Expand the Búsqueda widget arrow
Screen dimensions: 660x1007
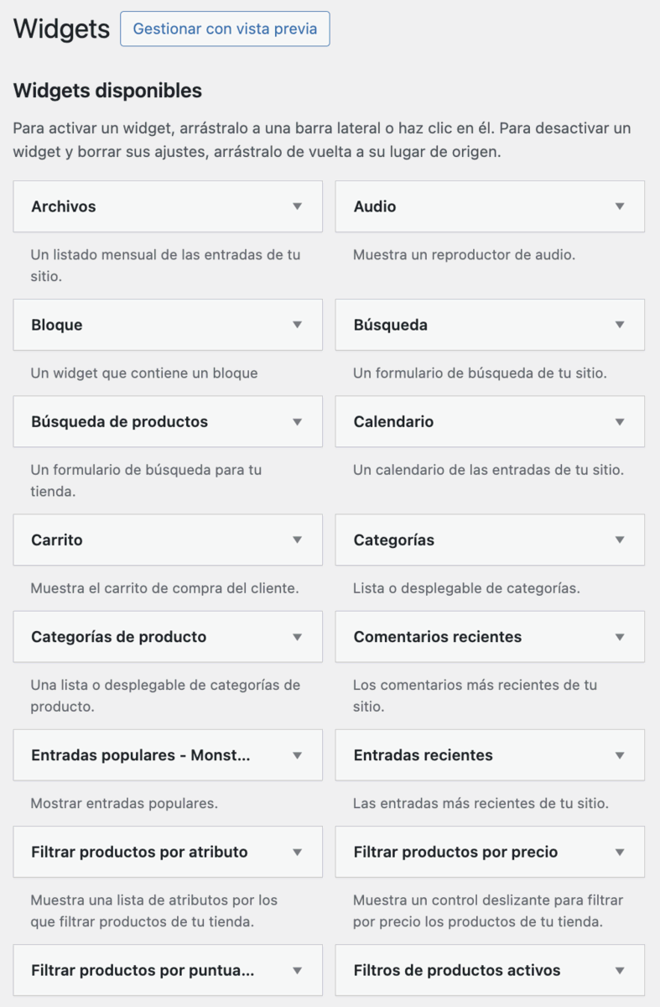click(620, 325)
